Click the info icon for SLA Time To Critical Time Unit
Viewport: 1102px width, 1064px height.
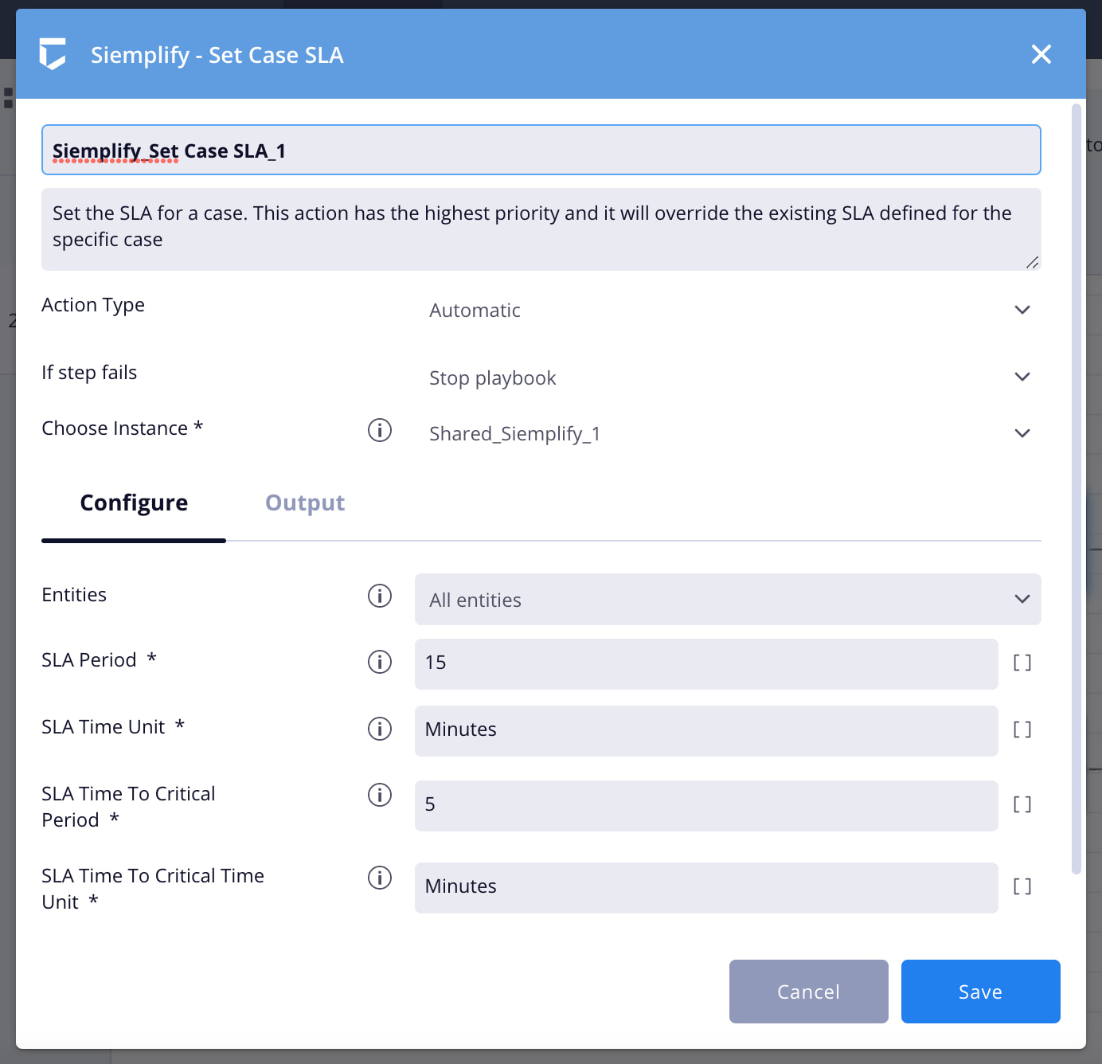(x=380, y=878)
